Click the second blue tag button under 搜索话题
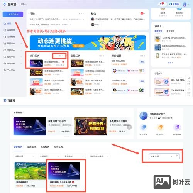The height and width of the screenshot is (193, 193). 142,81
